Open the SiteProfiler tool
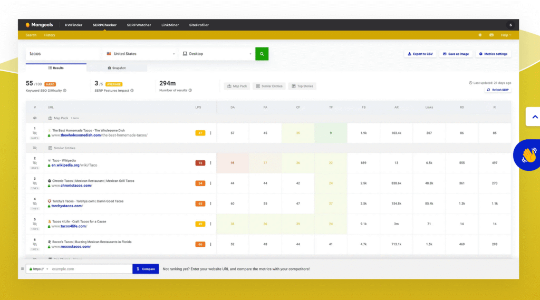 point(199,25)
